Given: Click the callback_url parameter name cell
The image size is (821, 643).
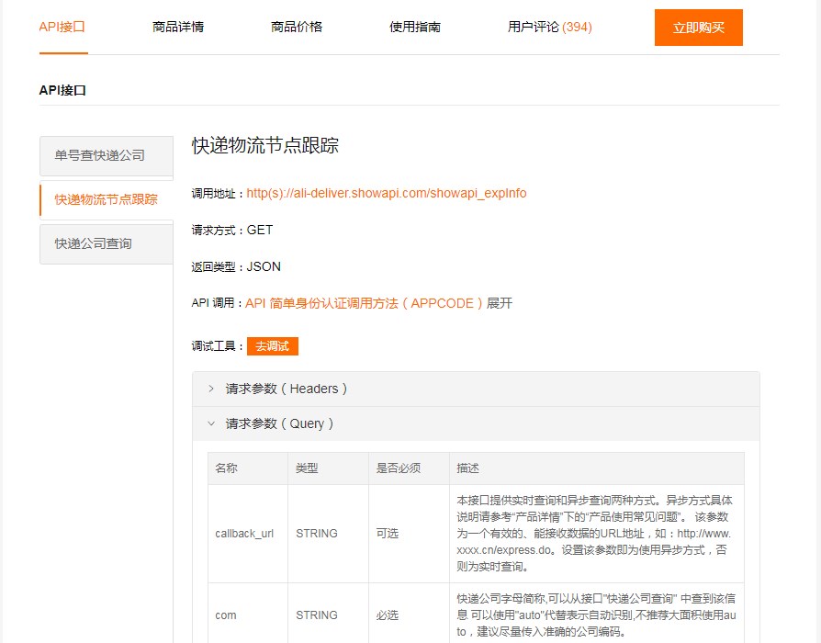Looking at the screenshot, I should 244,533.
